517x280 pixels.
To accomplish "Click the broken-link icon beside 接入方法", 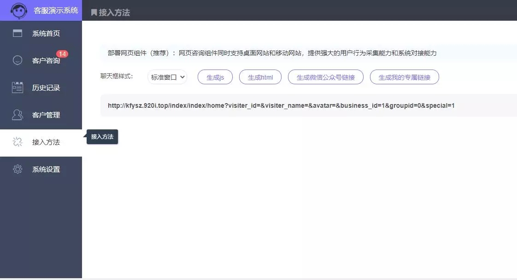I will (18, 142).
